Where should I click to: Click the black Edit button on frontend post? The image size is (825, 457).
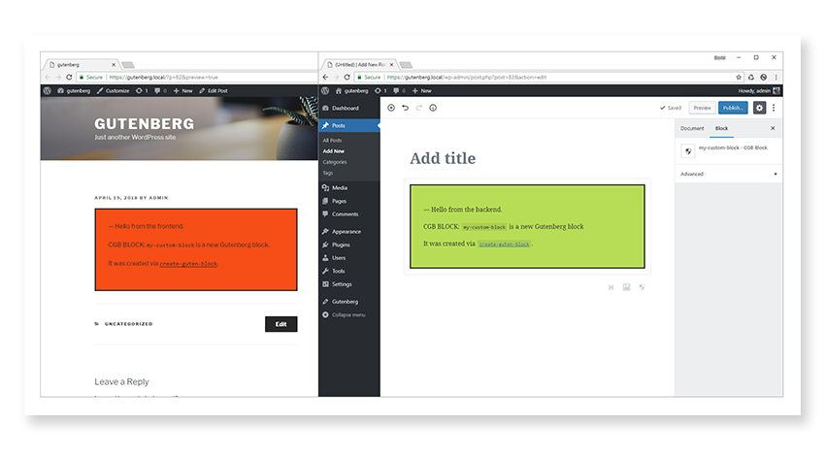coord(280,324)
